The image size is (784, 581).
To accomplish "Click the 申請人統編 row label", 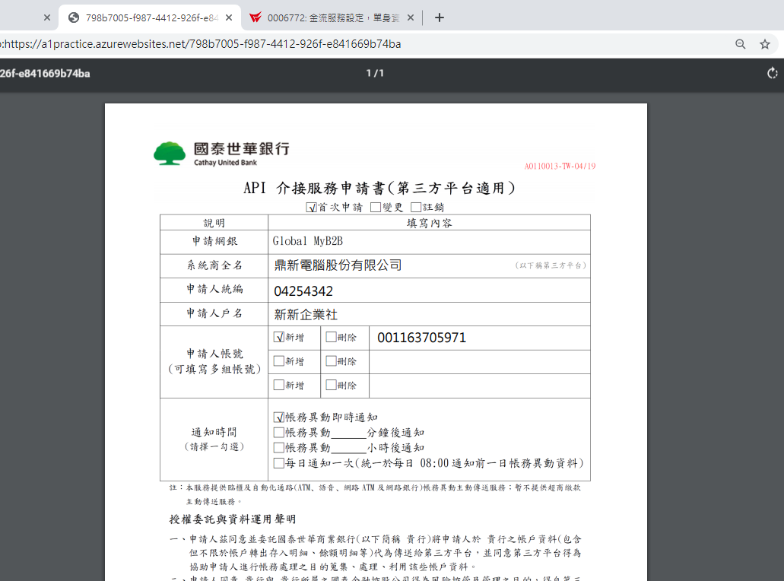I will (214, 289).
